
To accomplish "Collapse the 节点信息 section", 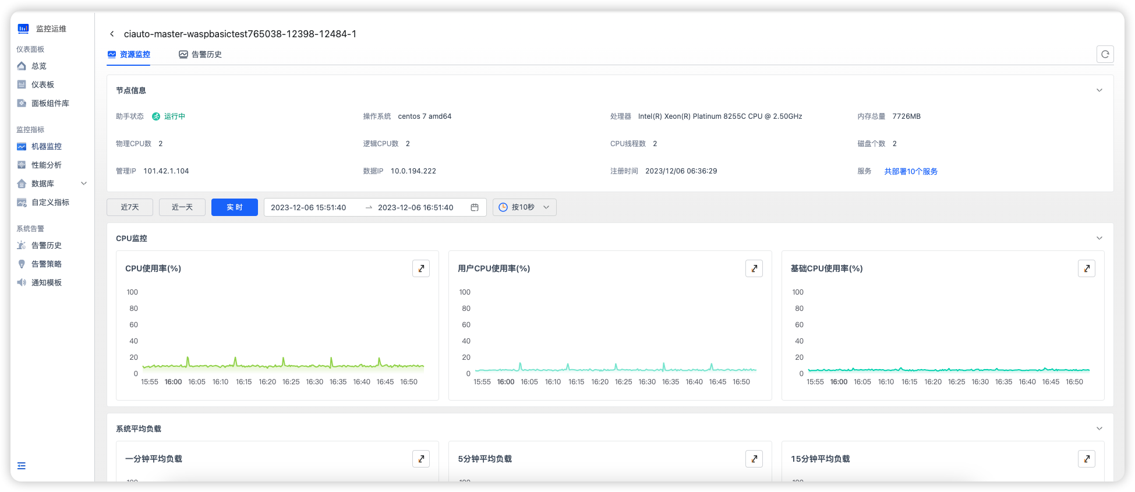I will coord(1099,90).
